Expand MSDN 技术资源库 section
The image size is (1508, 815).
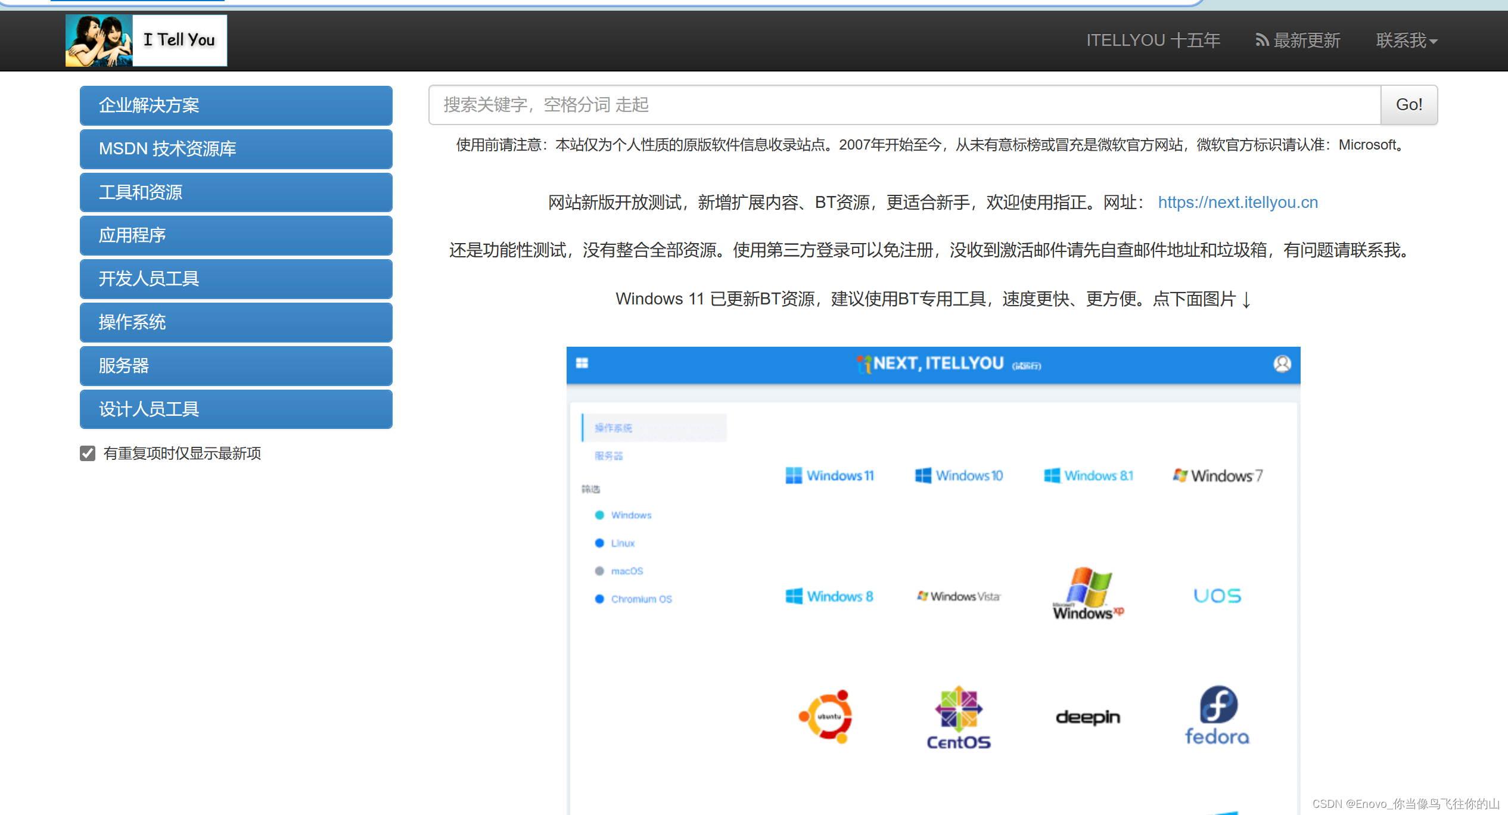236,148
